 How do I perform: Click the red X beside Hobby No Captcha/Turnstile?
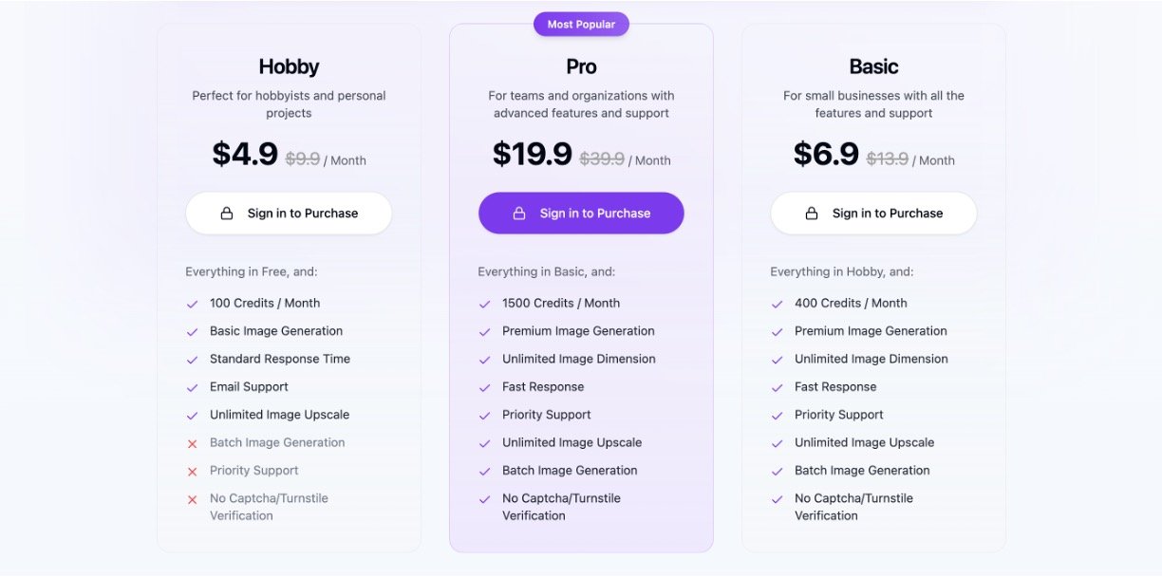coord(193,499)
